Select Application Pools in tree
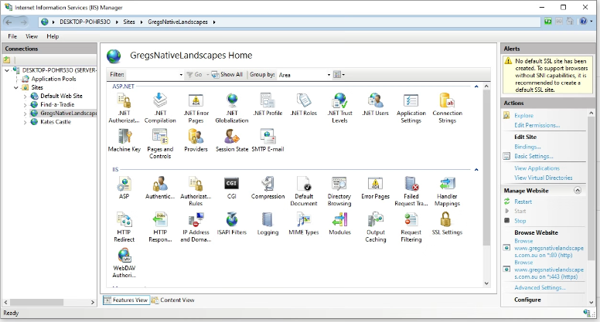Screen dimensions: 600x322 point(53,79)
